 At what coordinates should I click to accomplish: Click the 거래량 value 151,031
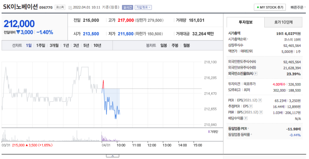tap(197, 20)
